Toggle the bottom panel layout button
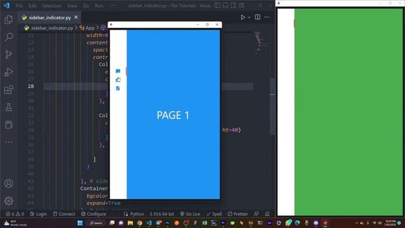Viewport: 405px width, 228px height. tap(225, 6)
